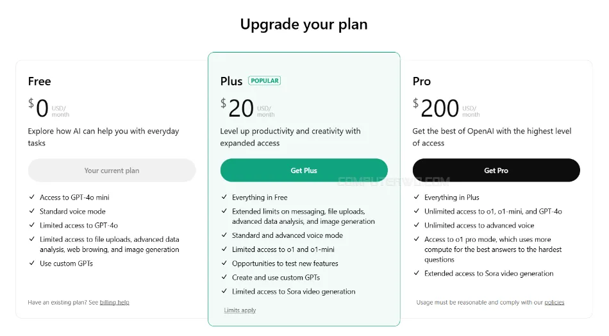The width and height of the screenshot is (609, 336).
Task: Click the Upgrade your plan heading
Action: point(304,24)
